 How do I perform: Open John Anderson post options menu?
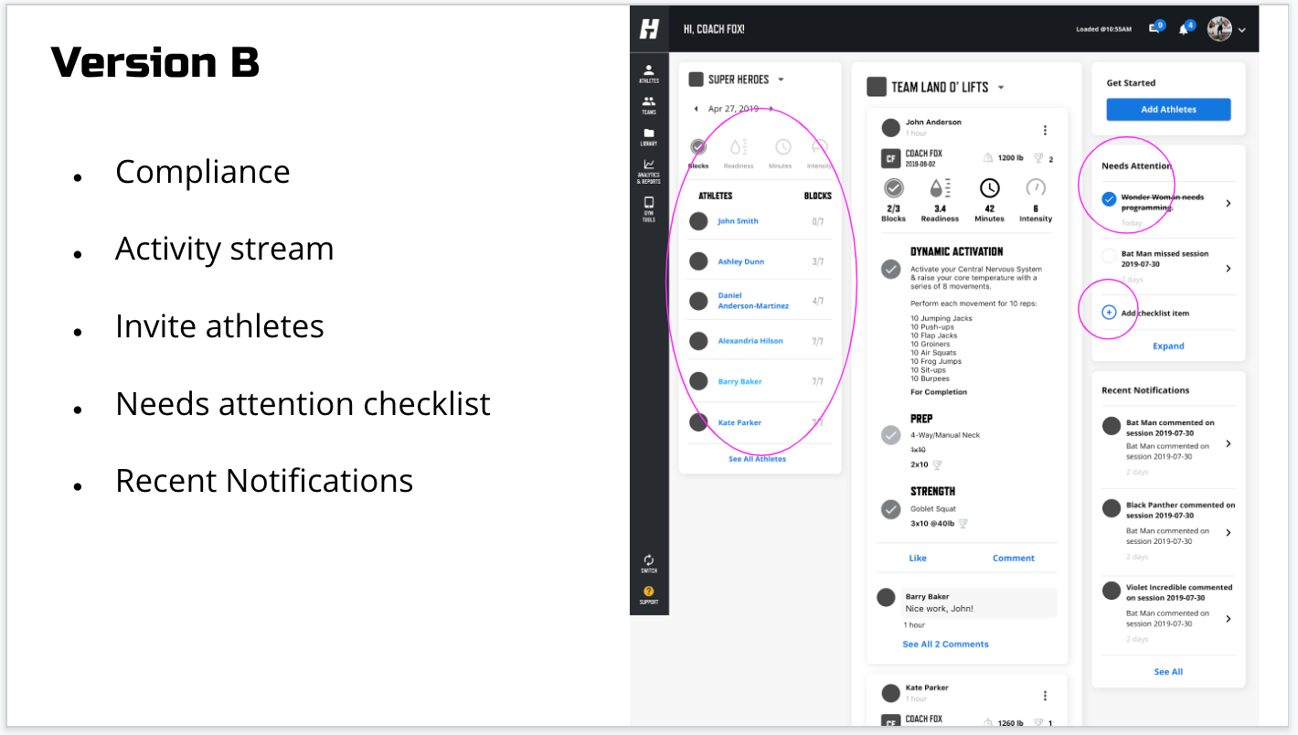1045,131
